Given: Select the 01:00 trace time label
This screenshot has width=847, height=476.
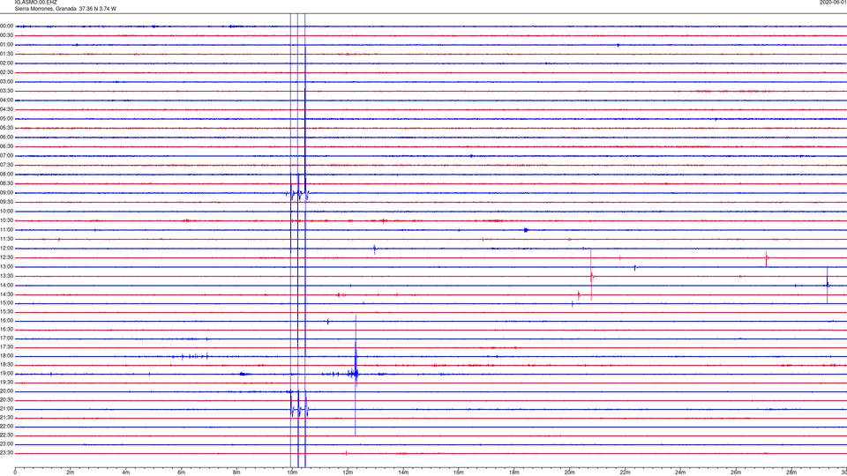Looking at the screenshot, I should pyautogui.click(x=6, y=45).
